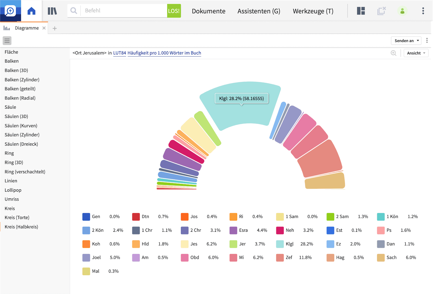Click the Gen legend color swatch
This screenshot has height=294, width=433.
point(86,217)
